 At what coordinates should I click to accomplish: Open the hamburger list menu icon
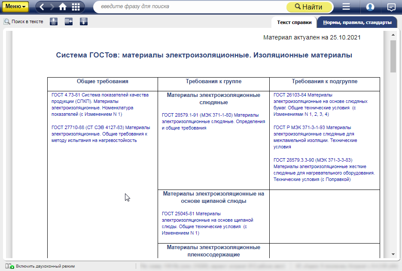346,7
